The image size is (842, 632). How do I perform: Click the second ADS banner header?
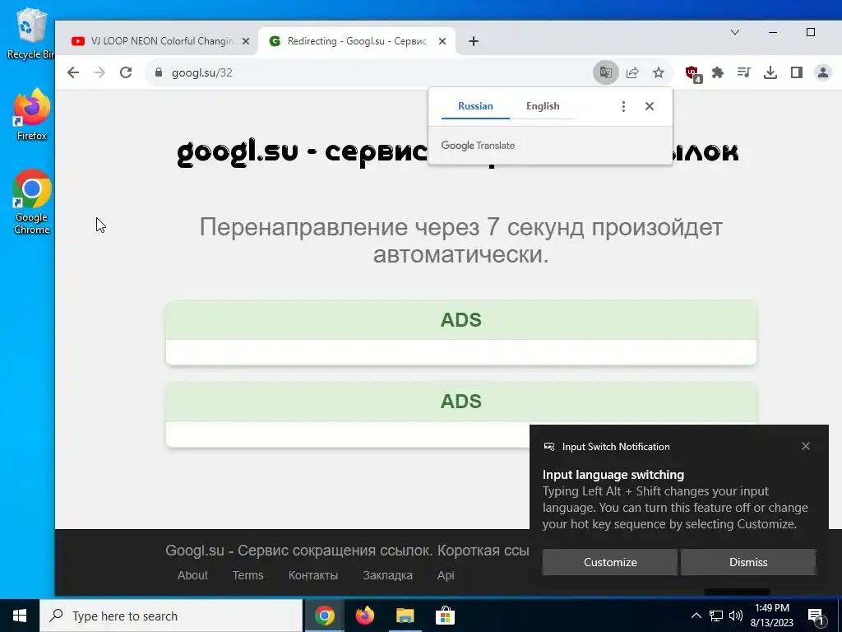tap(461, 402)
